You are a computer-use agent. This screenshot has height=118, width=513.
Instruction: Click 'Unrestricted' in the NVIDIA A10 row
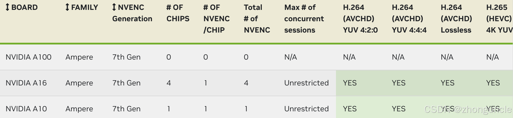pos(306,109)
